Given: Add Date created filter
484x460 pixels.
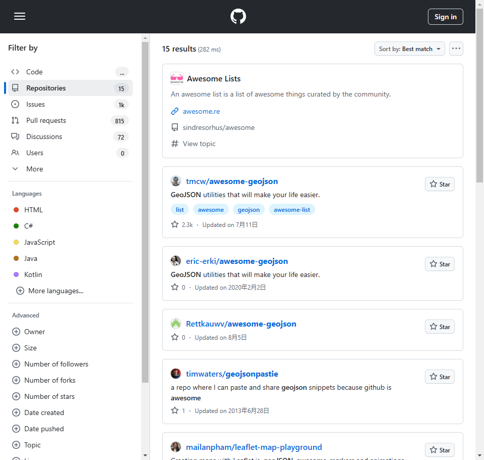Looking at the screenshot, I should (38, 412).
